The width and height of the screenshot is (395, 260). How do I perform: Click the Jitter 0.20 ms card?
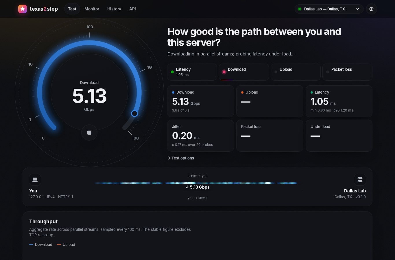point(200,135)
